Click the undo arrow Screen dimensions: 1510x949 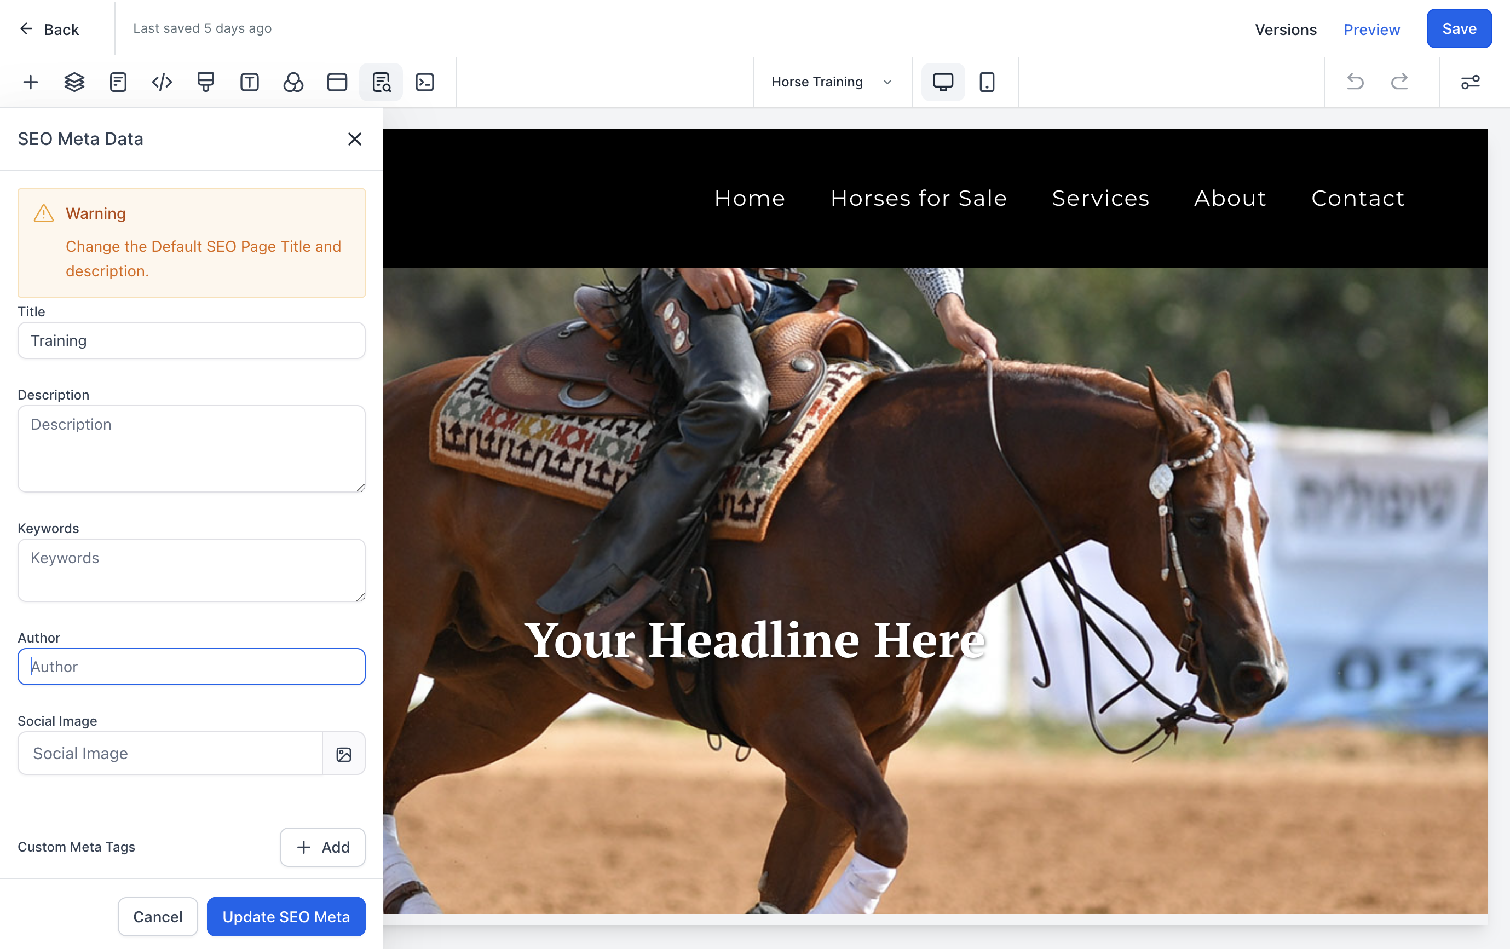click(x=1355, y=82)
